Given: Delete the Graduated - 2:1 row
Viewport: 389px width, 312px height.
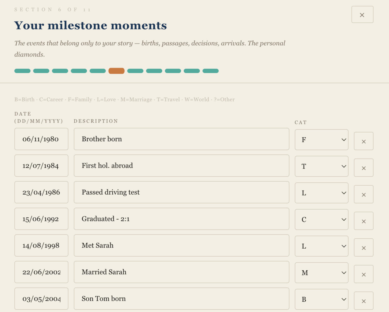Looking at the screenshot, I should tap(363, 221).
